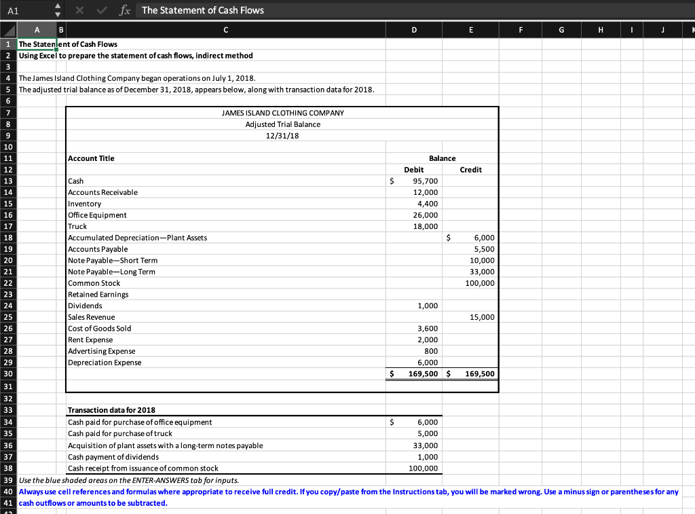Screen dimensions: 695x514
Task: Select column C header
Action: 225,29
